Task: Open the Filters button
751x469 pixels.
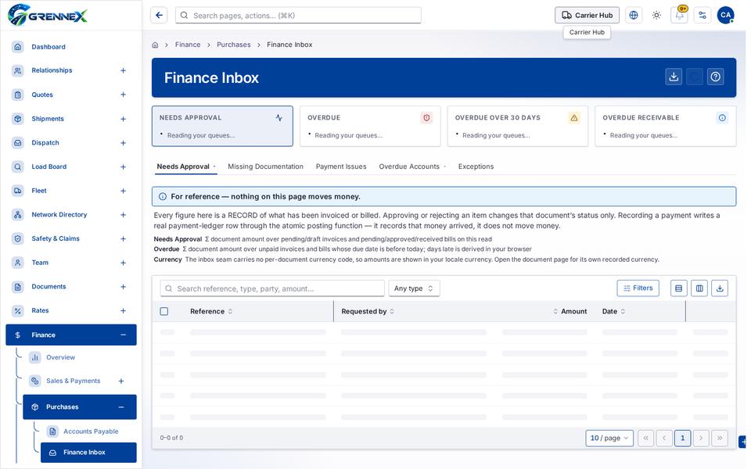Action: (x=638, y=288)
